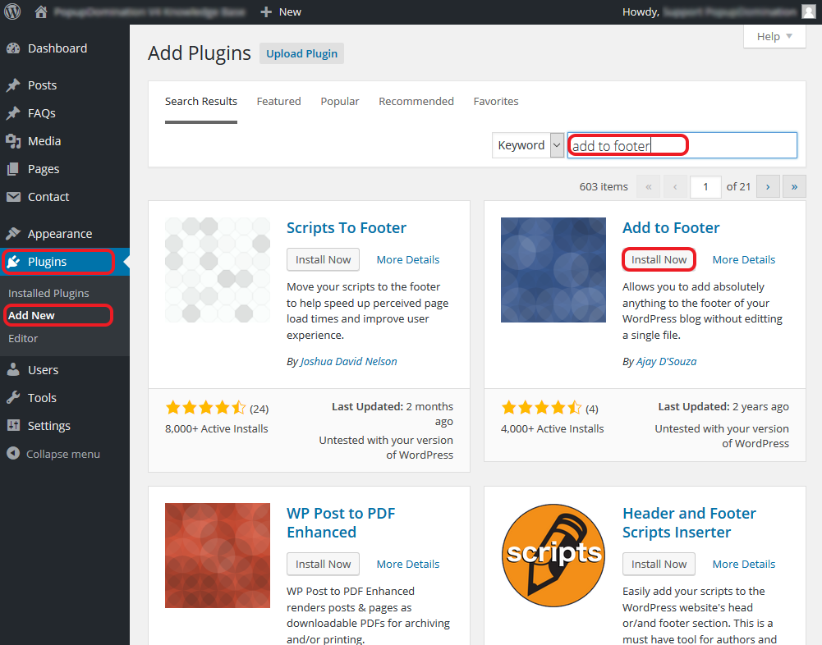Open Add New plugins submenu item
The image size is (822, 645).
point(31,315)
